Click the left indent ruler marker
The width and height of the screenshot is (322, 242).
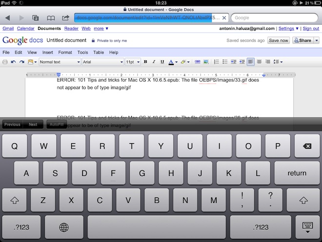(x=59, y=74)
